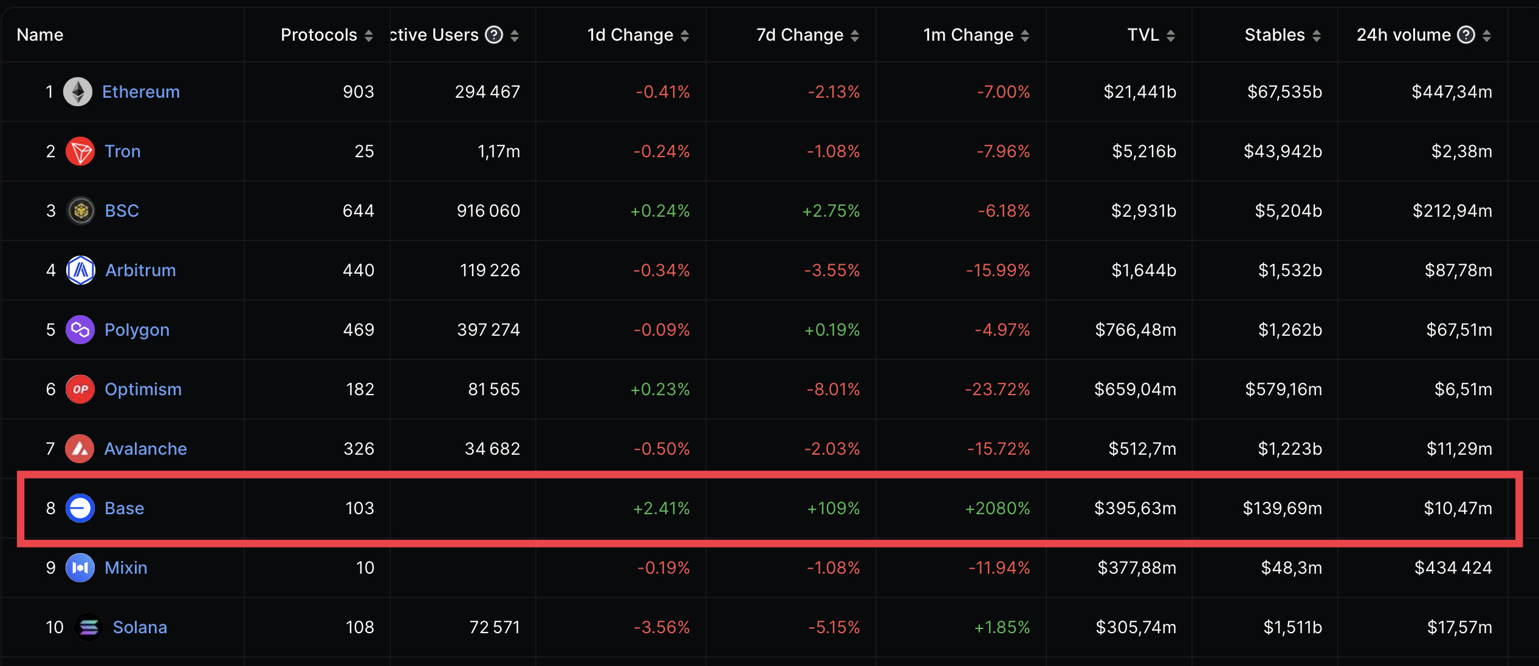Sort table by Protocols column arrows

(369, 36)
